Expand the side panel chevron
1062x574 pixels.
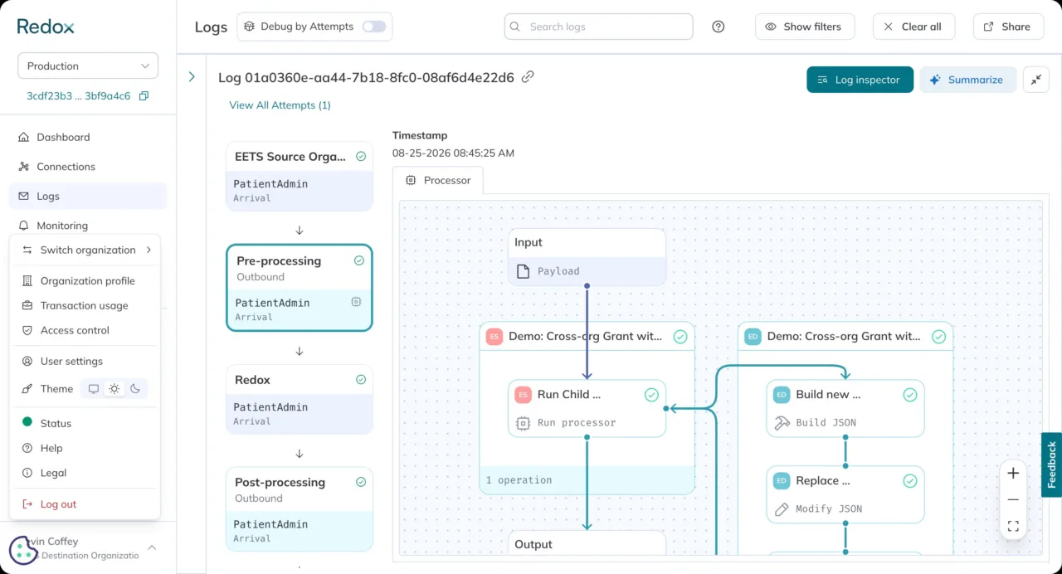192,76
